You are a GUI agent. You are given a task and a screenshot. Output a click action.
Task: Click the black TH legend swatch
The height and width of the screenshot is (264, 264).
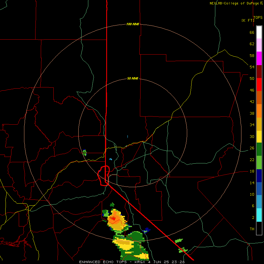[x=259, y=228]
